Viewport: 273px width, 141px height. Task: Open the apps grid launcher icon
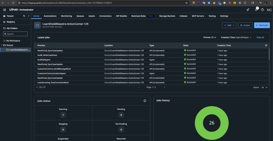coord(4,10)
